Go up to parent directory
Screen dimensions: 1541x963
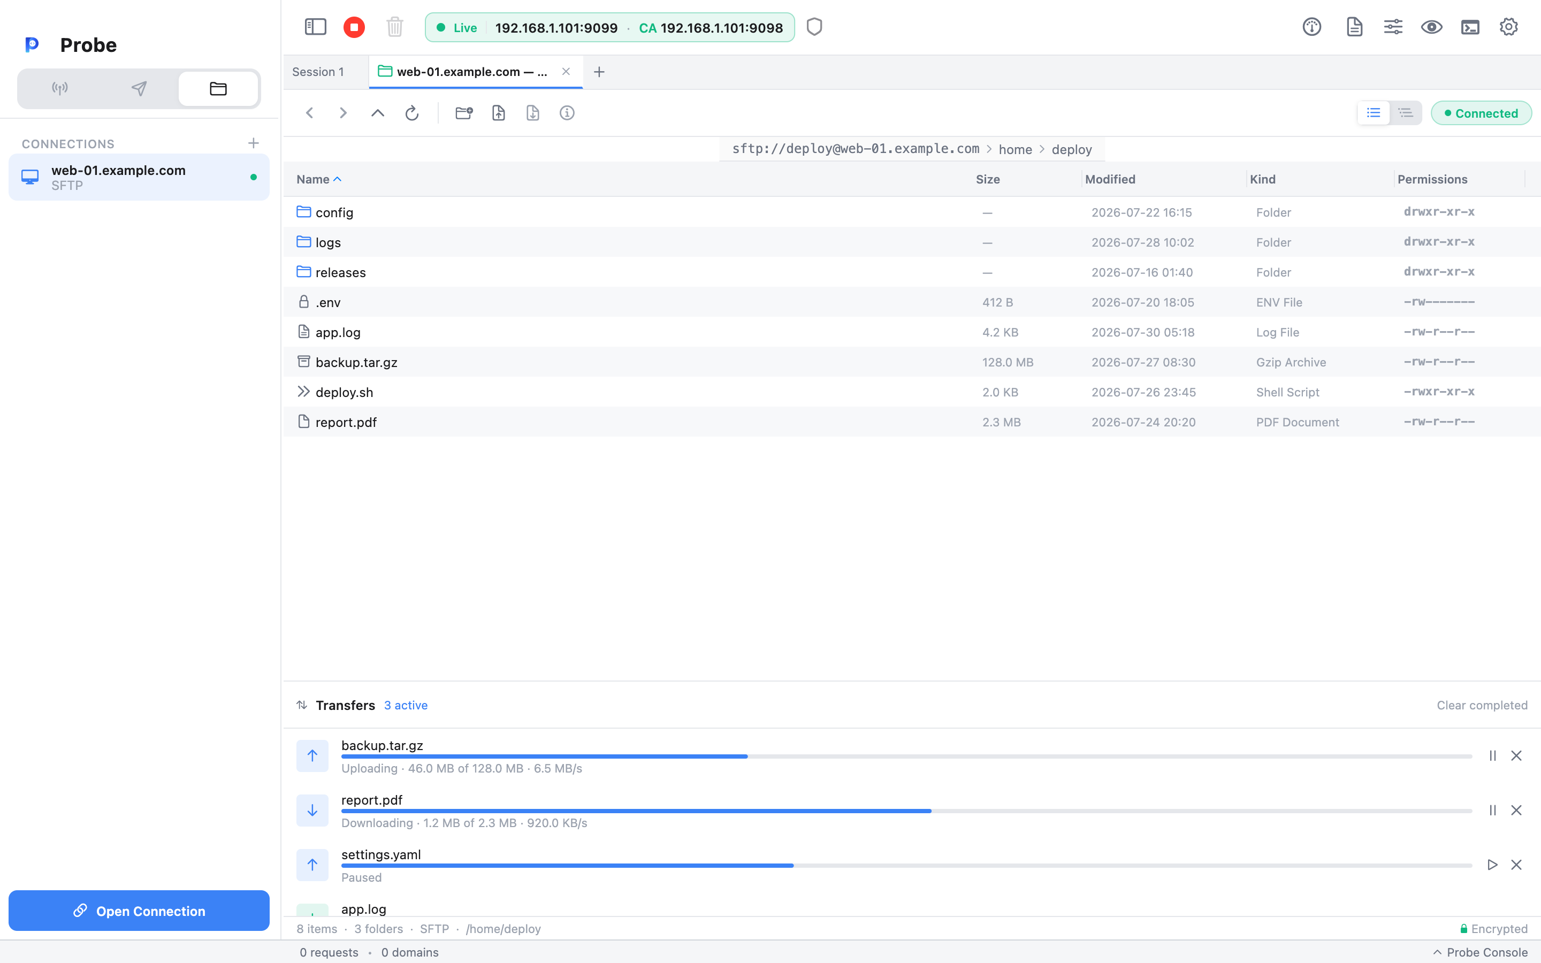(x=378, y=113)
